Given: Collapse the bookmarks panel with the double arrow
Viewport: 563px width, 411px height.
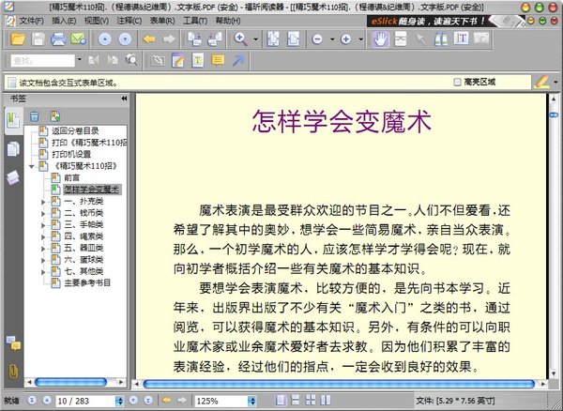Looking at the screenshot, I should pos(124,99).
